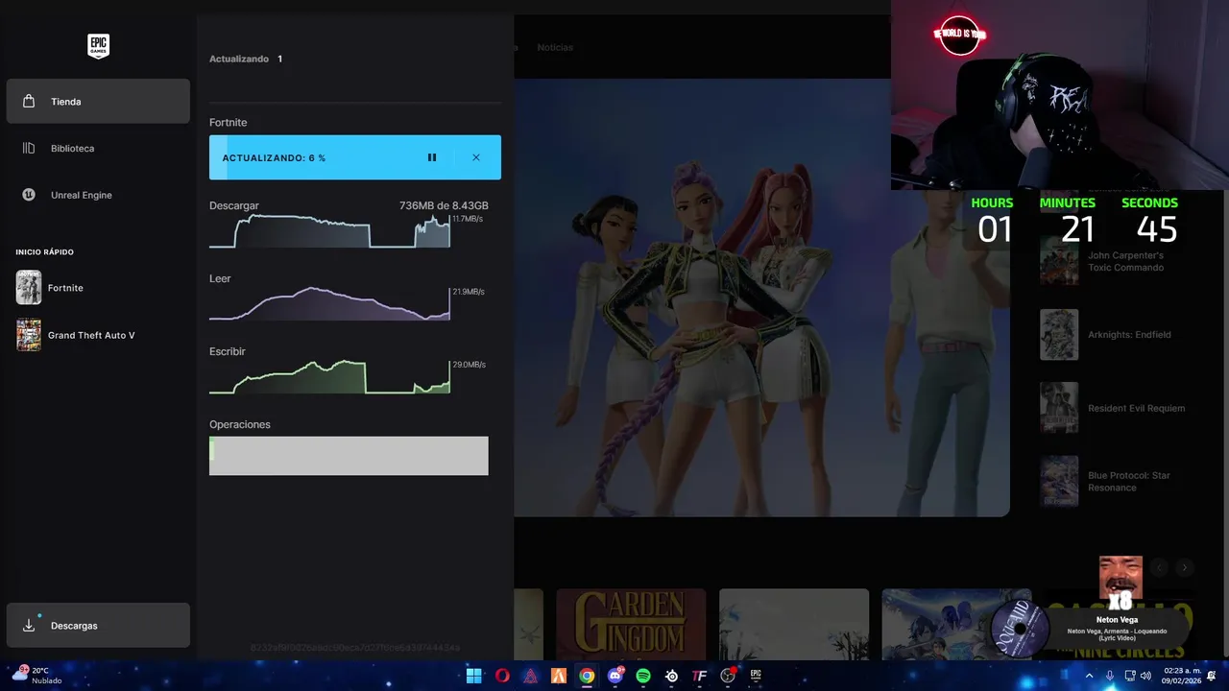The height and width of the screenshot is (691, 1229).
Task: Open the TF app from the taskbar
Action: pos(700,676)
